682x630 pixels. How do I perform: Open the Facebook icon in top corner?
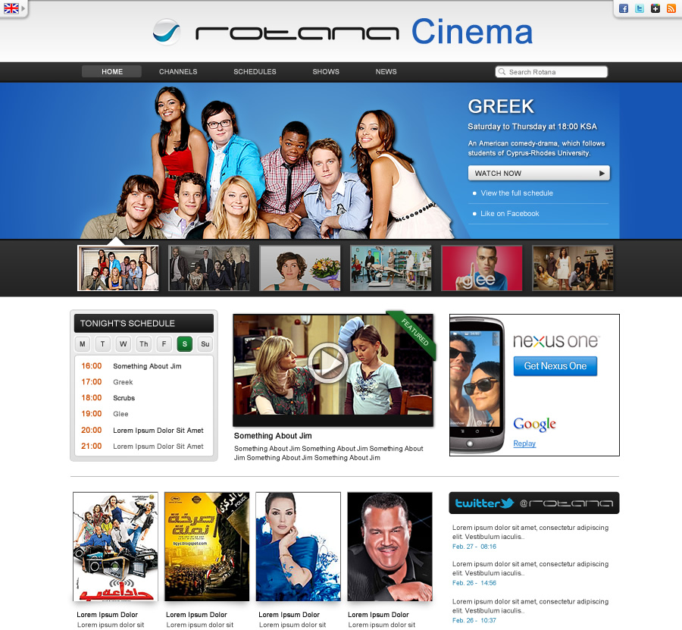(624, 8)
